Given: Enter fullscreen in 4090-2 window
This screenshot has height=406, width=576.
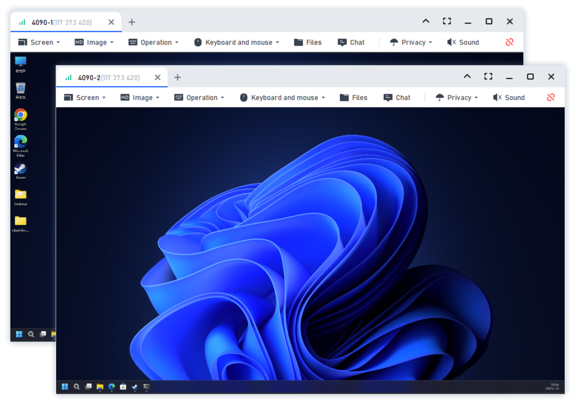Looking at the screenshot, I should [x=488, y=77].
